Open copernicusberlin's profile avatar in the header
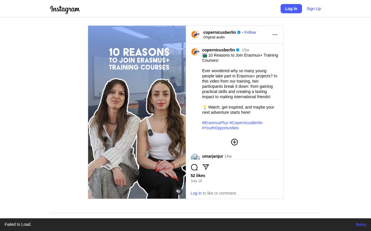This screenshot has width=371, height=231. pyautogui.click(x=195, y=34)
